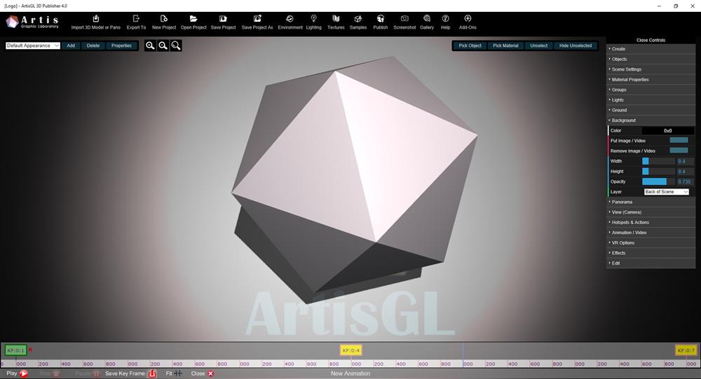Click the Save Project icon

(x=223, y=19)
